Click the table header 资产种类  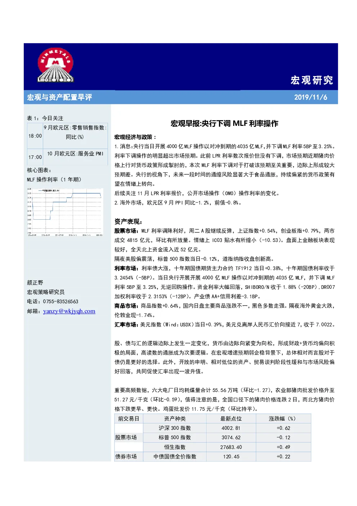click(175, 418)
